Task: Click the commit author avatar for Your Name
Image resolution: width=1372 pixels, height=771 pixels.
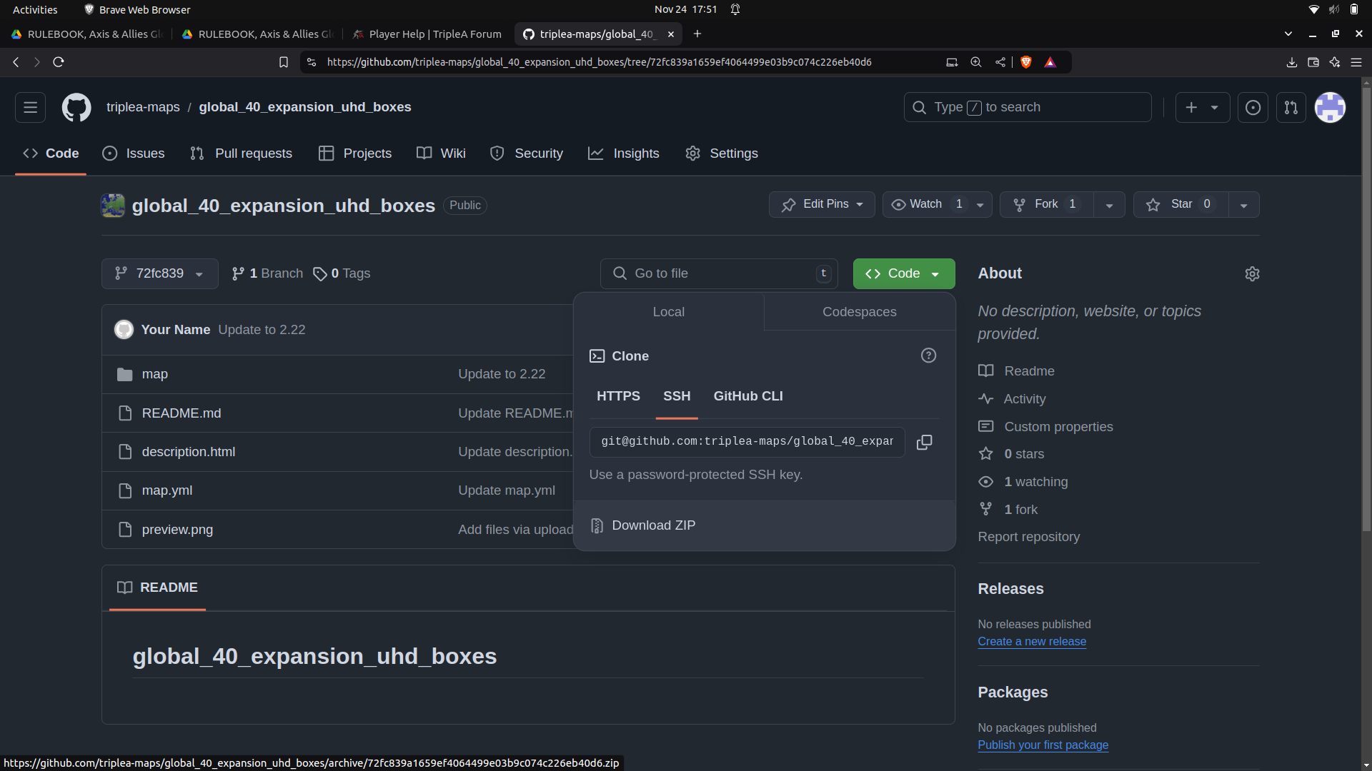Action: [124, 330]
